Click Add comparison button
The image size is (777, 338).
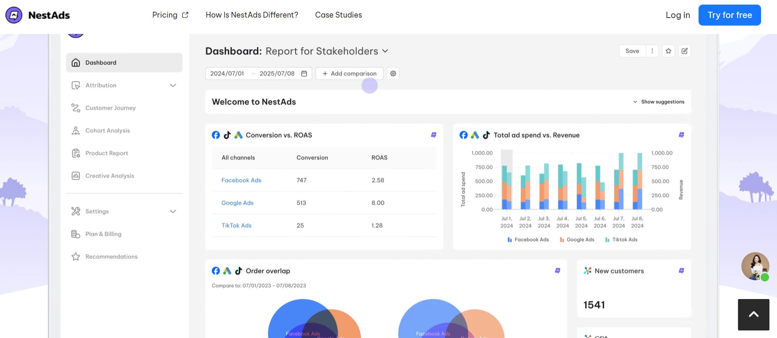click(349, 74)
